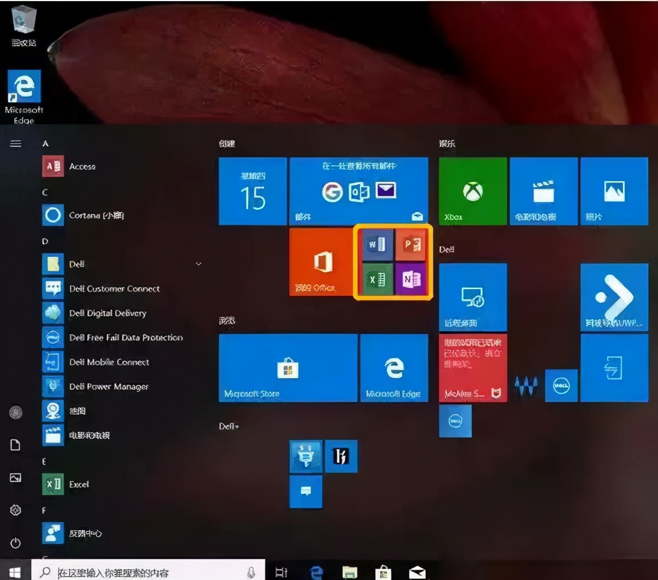Expand the Start menu hamburger button

click(x=16, y=144)
